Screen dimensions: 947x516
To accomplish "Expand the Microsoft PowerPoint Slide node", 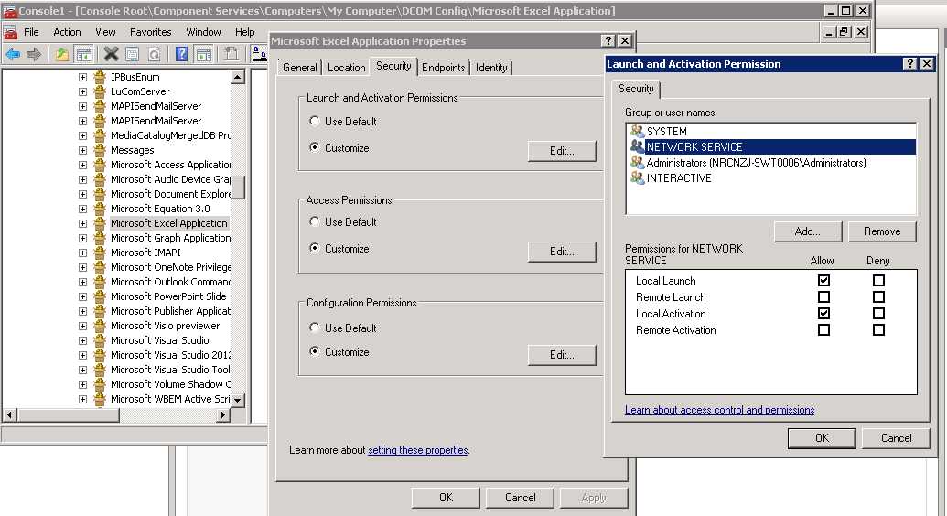I will (x=82, y=296).
